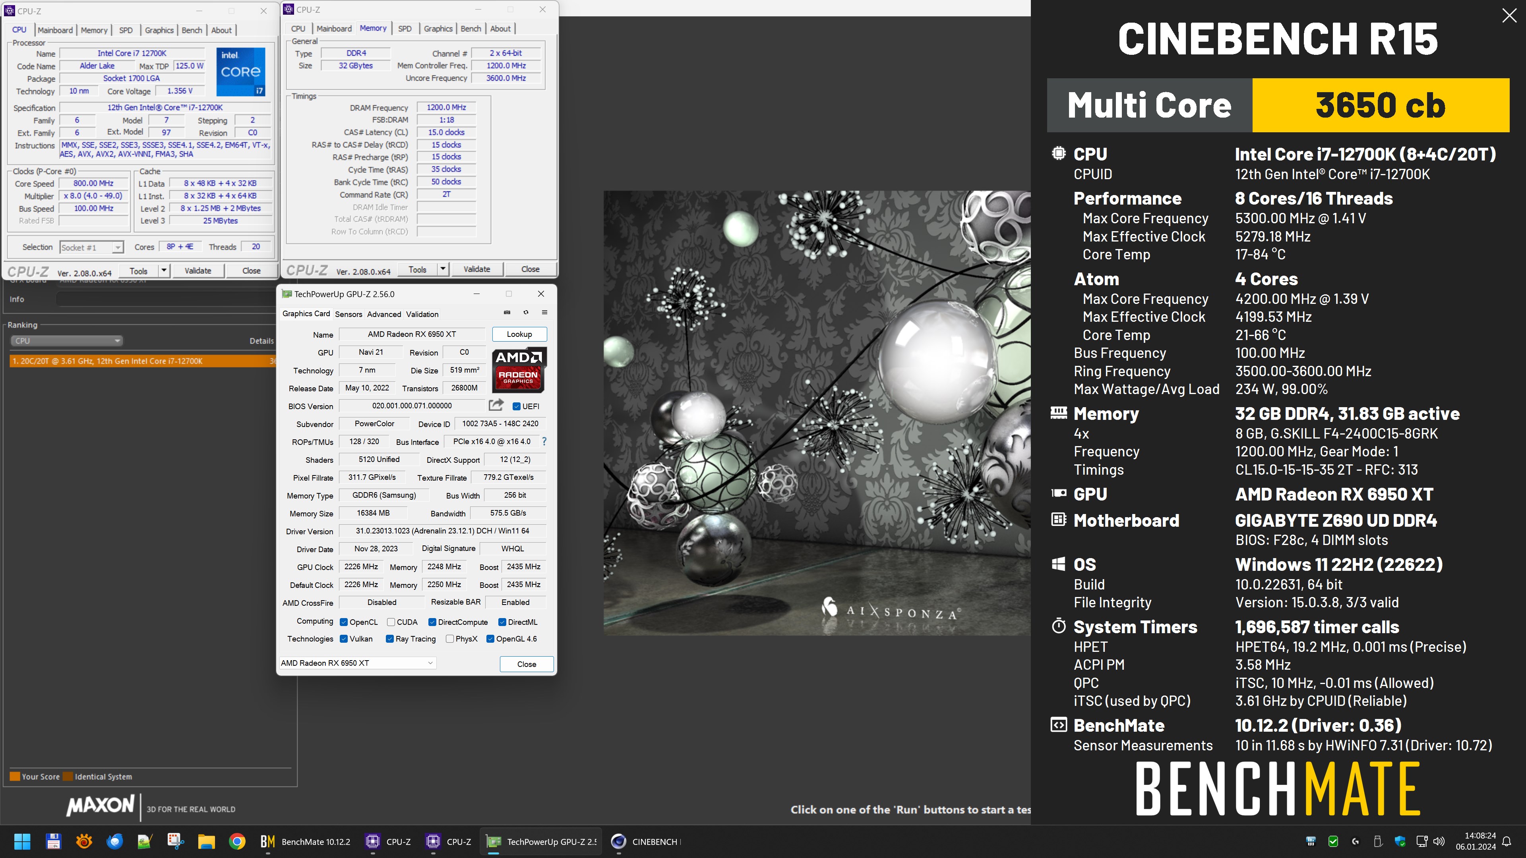Toggle the PhysX checkbox
The width and height of the screenshot is (1526, 858).
(x=450, y=639)
